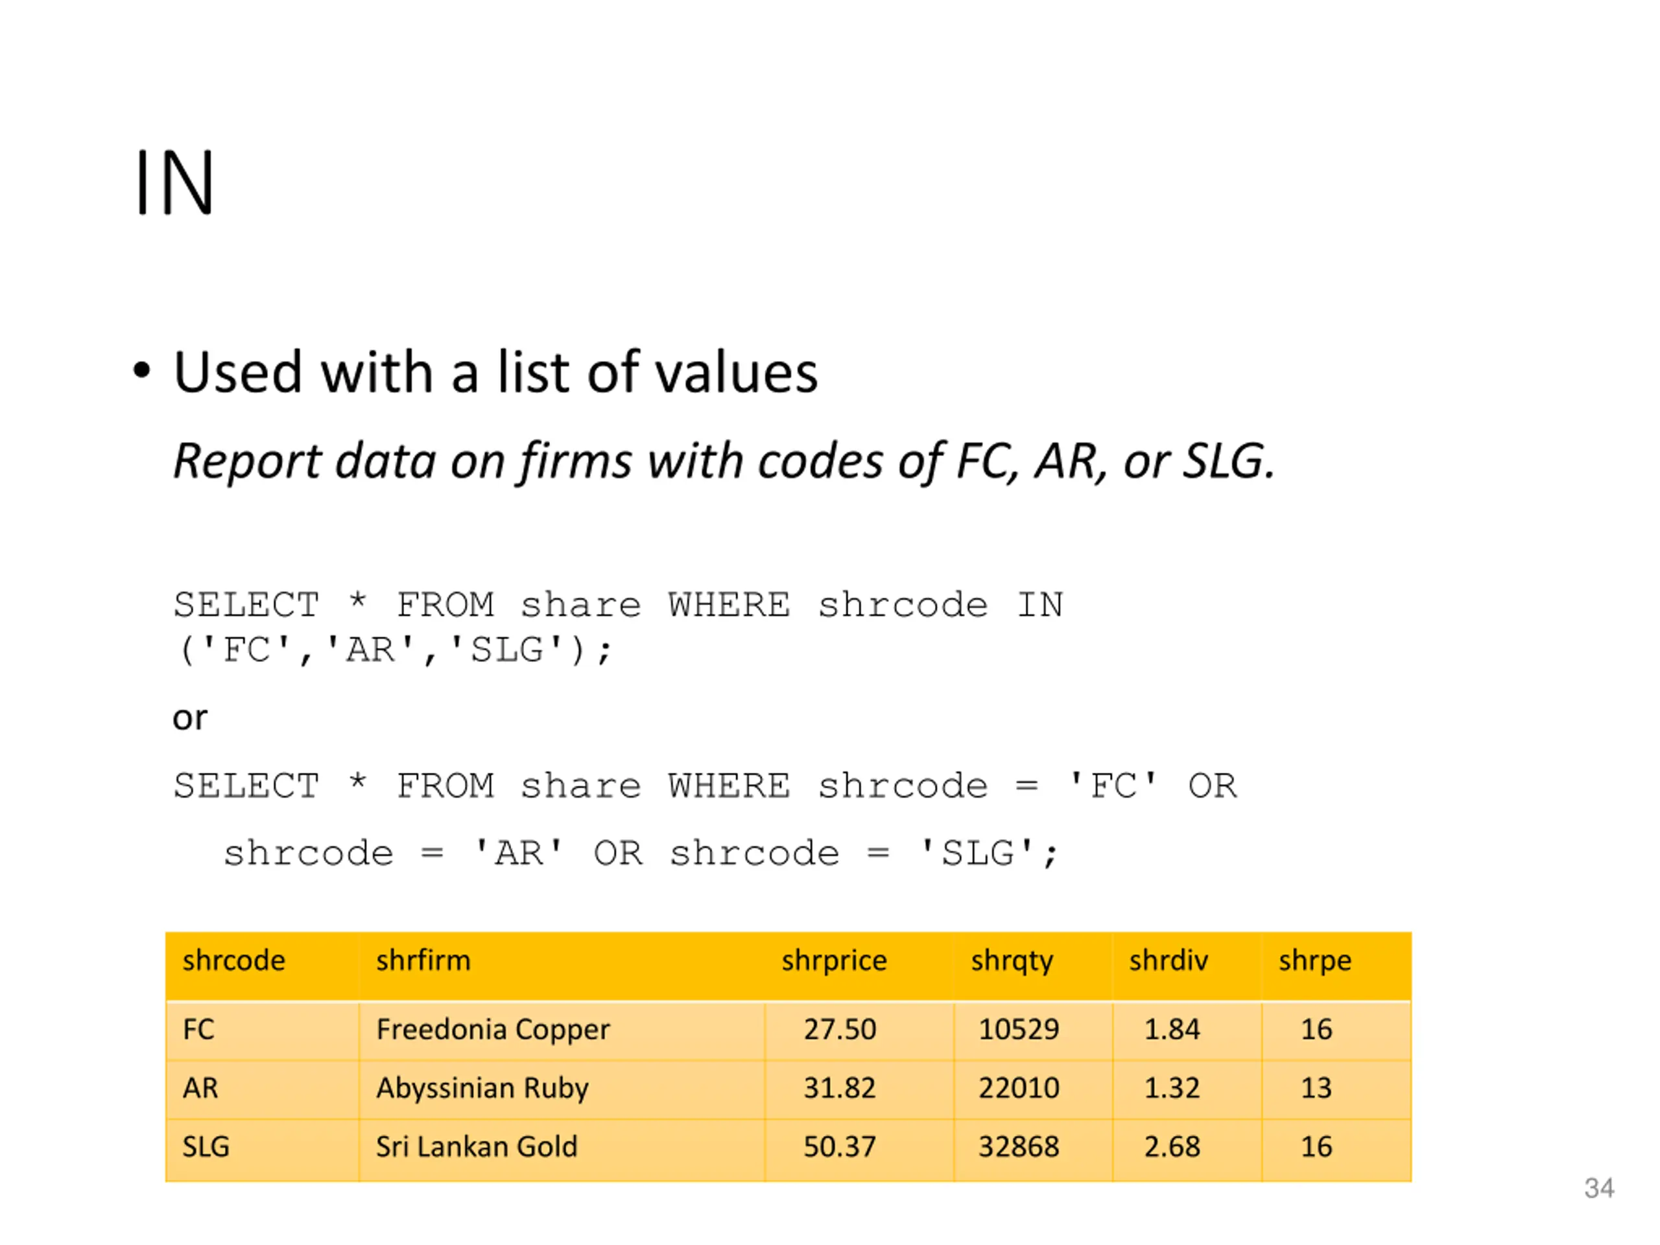This screenshot has height=1245, width=1660.
Task: Click the italic sentence about FC, AR, SLG
Action: (724, 460)
